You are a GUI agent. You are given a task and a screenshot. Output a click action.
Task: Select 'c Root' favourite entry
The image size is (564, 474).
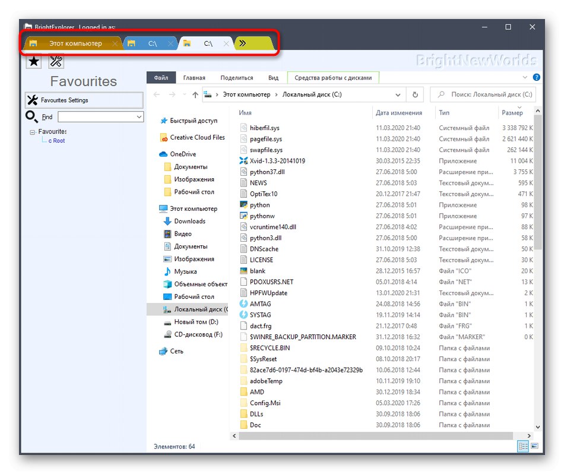tap(56, 141)
